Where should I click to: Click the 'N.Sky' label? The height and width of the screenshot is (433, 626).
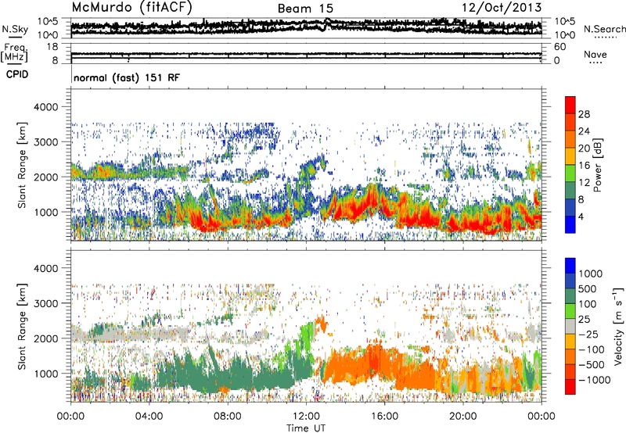tap(15, 29)
